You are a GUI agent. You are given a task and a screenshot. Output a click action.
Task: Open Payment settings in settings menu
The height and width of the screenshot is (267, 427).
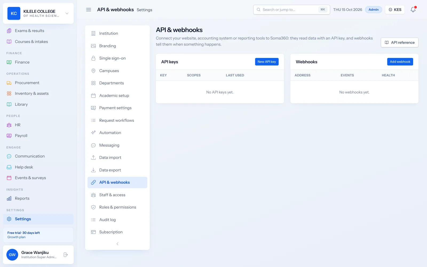click(x=117, y=108)
